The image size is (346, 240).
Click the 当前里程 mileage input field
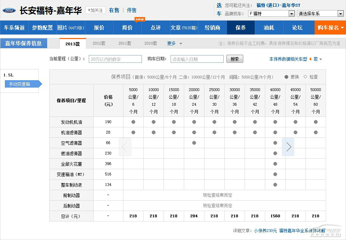[115, 59]
